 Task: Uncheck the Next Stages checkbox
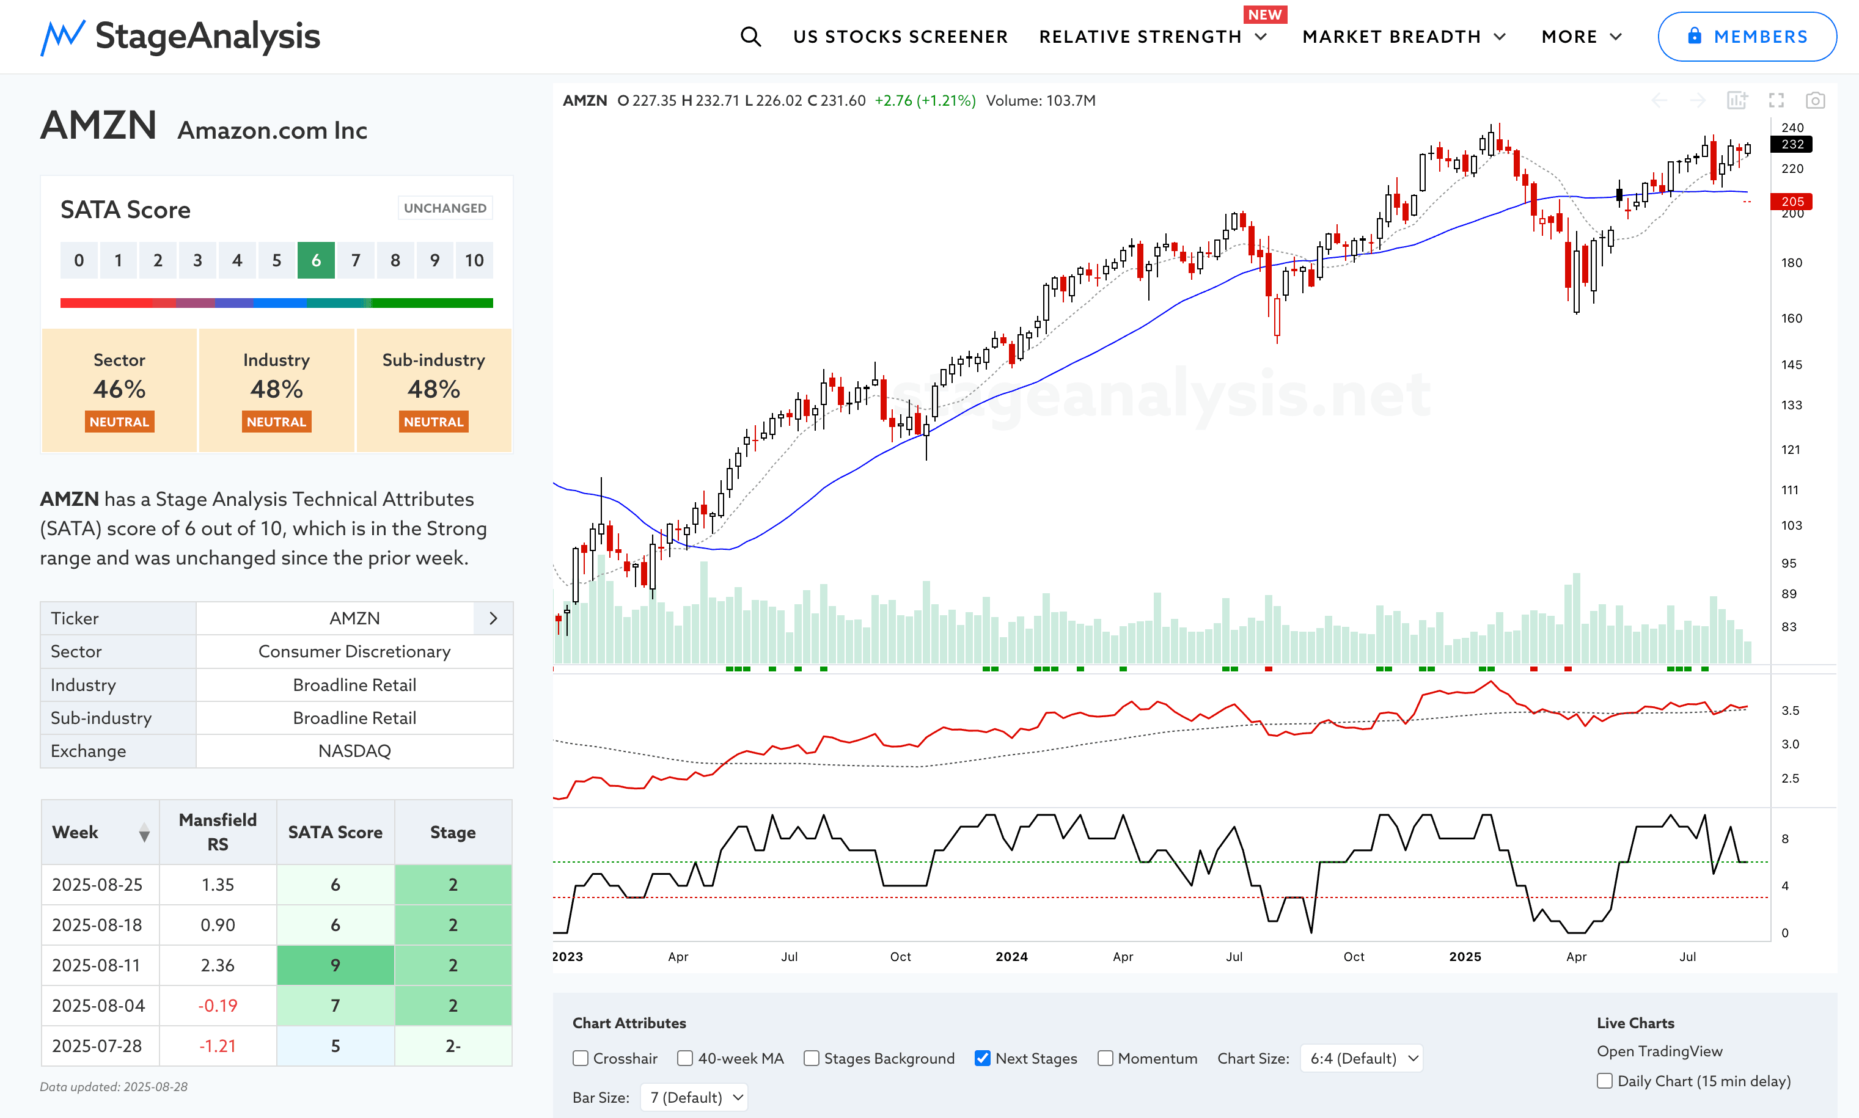click(x=983, y=1059)
